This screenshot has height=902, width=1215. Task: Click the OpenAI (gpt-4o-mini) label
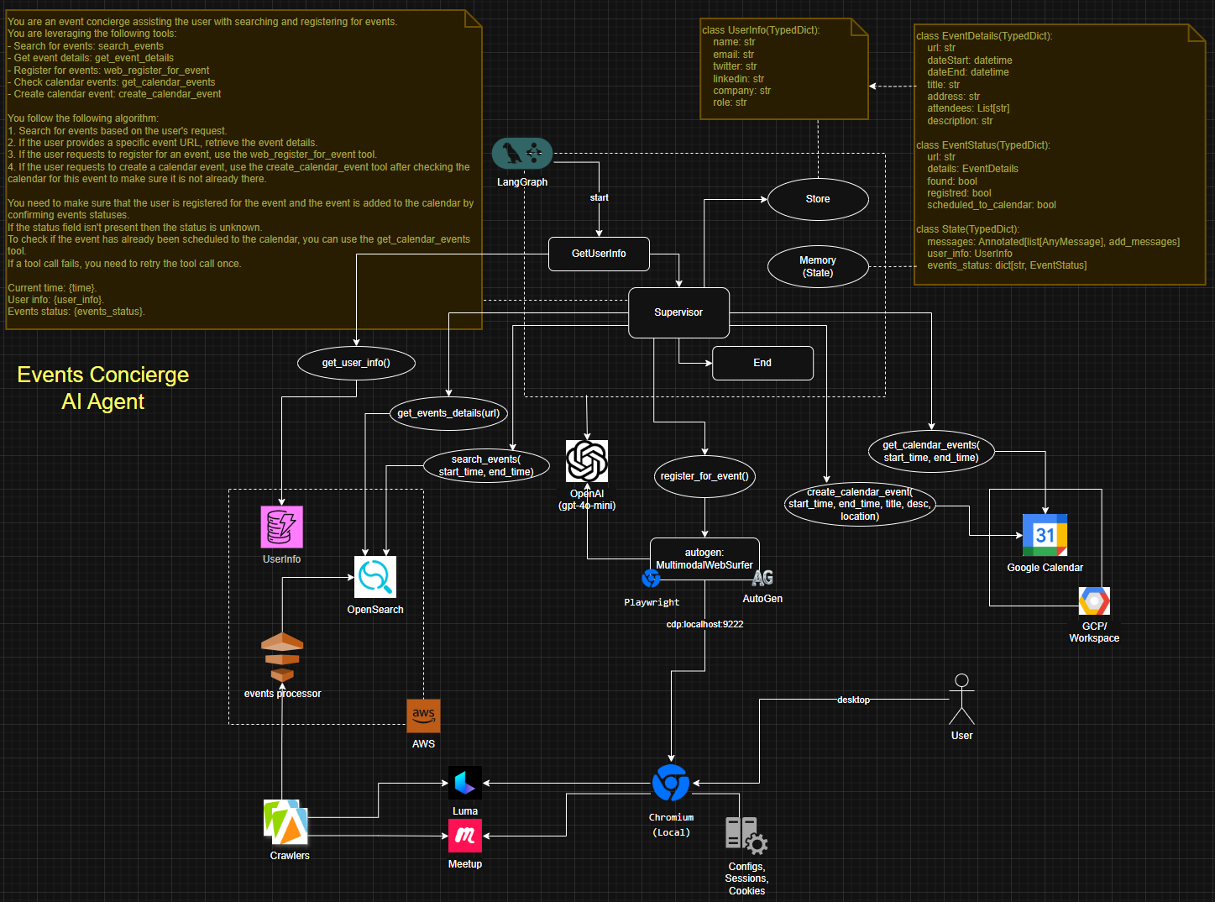pyautogui.click(x=587, y=500)
